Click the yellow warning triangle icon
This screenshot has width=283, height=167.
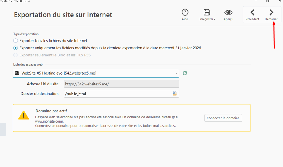pos(24,115)
